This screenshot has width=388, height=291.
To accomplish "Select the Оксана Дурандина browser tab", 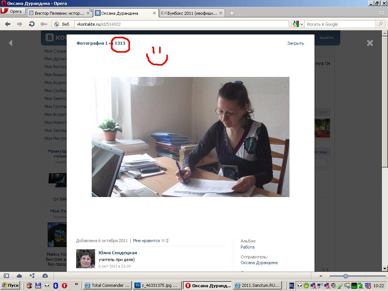I will click(126, 13).
